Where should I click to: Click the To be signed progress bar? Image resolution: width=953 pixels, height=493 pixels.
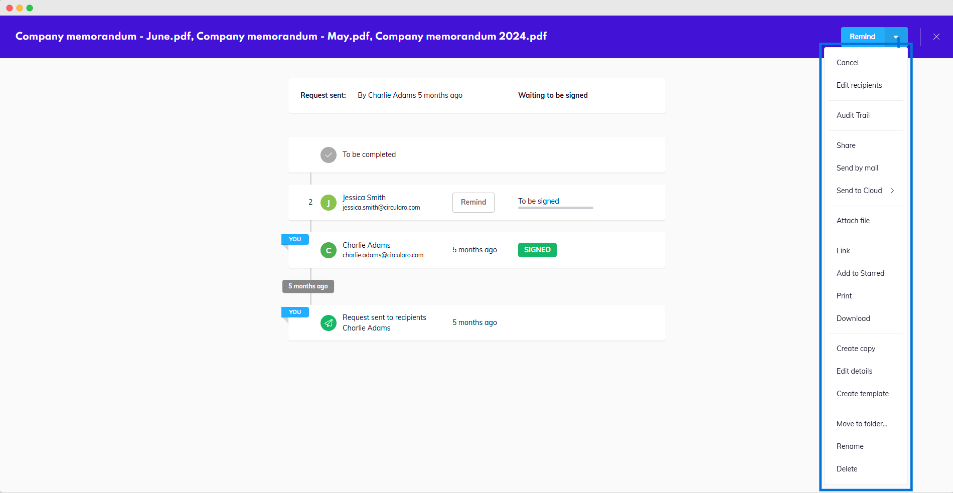coord(555,207)
